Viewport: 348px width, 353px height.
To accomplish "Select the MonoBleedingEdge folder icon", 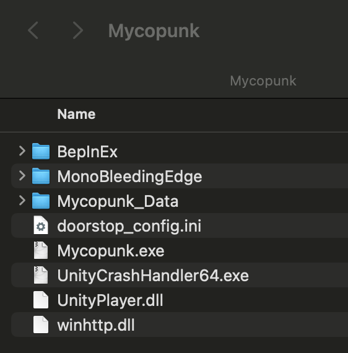I will (41, 176).
